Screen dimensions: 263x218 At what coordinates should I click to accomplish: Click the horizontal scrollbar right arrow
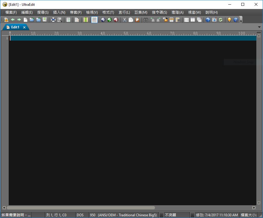254,208
